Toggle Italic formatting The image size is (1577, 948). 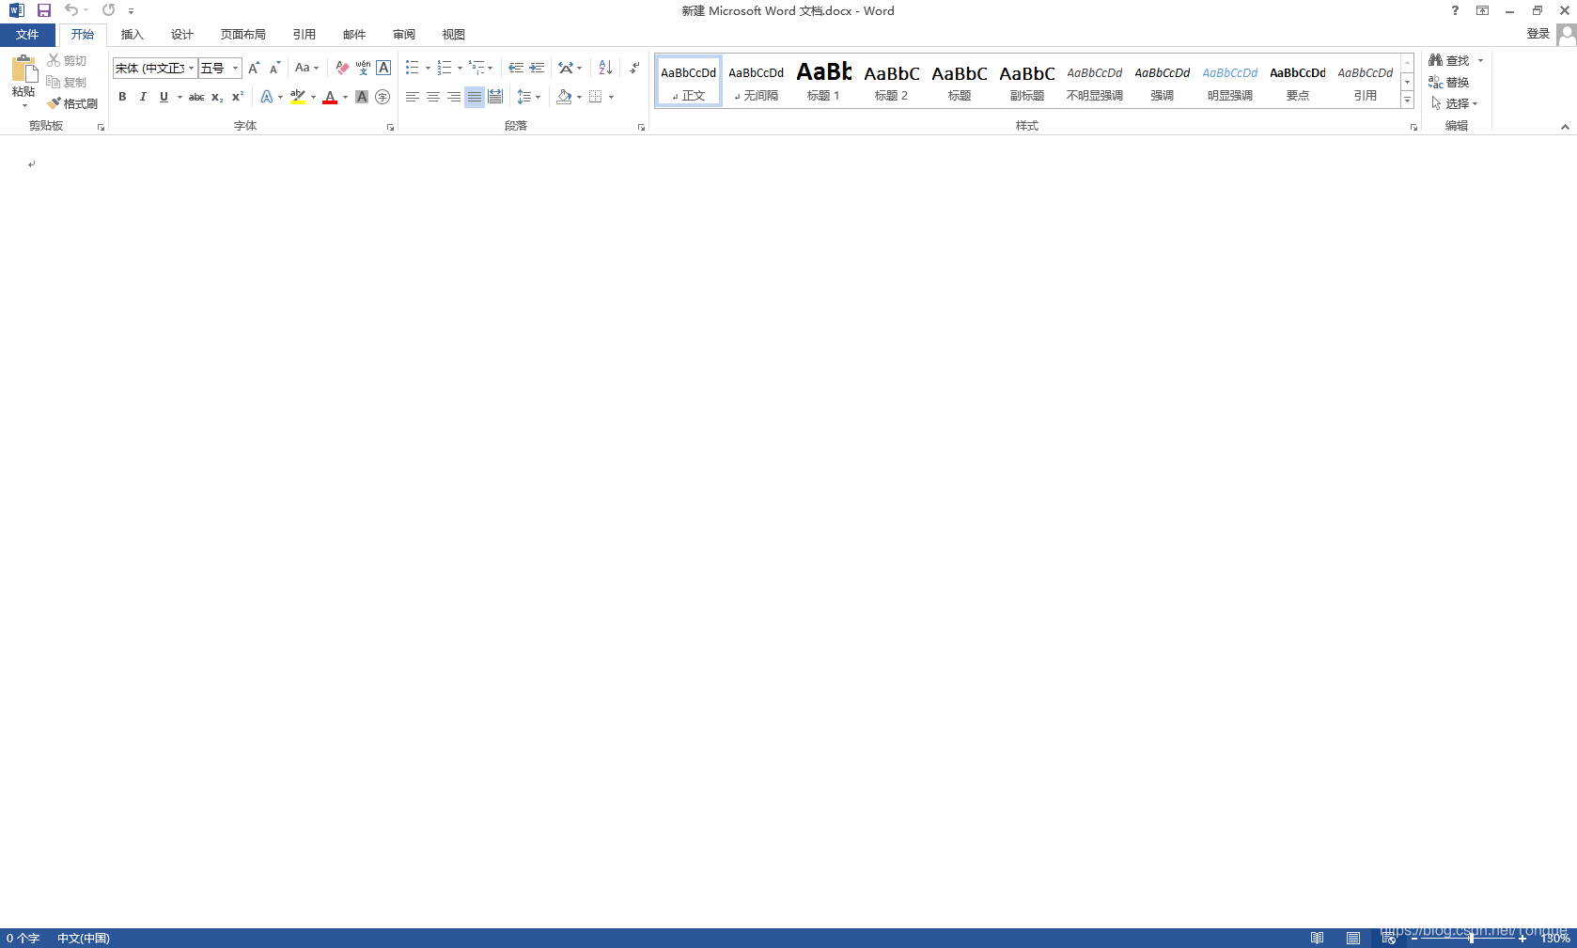(x=143, y=97)
